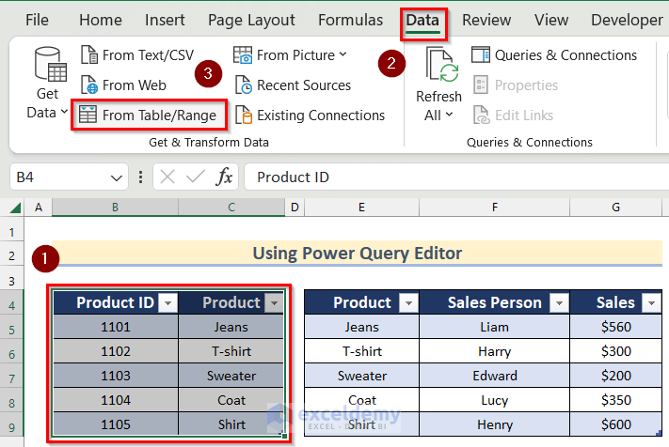Screen dimensions: 669x447
Task: Click the Insert Function fx icon
Action: pyautogui.click(x=225, y=177)
